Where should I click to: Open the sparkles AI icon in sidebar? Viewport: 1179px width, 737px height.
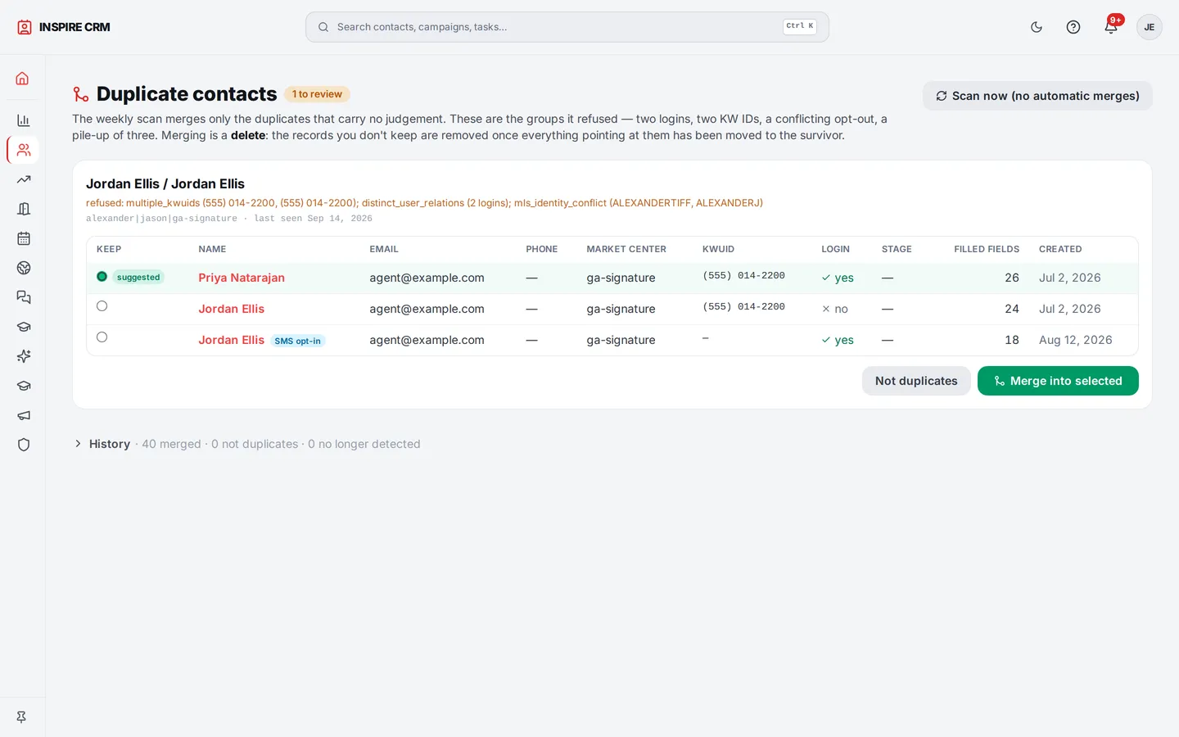[23, 356]
